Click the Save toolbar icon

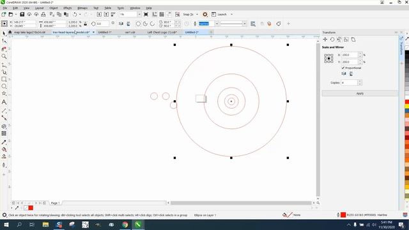22,14
